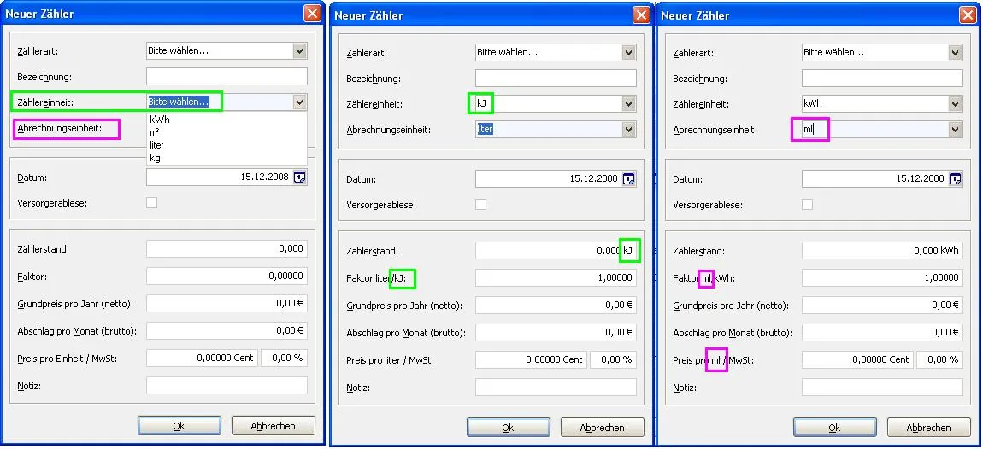
Task: Enable Versorgerablese checkbox in the left dialog
Action: (151, 203)
